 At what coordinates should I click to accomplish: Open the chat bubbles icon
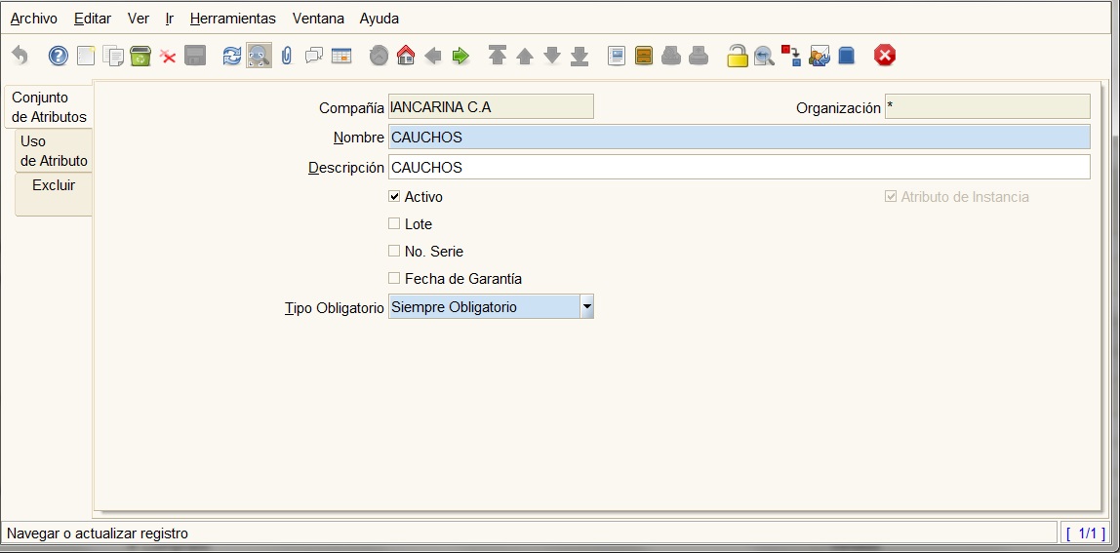click(x=313, y=55)
